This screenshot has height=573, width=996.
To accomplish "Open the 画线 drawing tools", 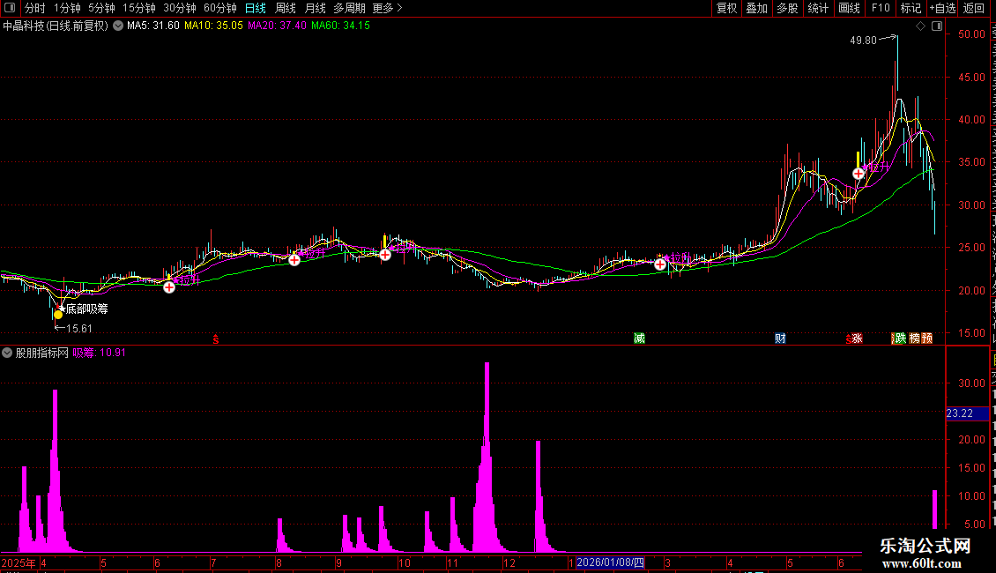I will pos(850,8).
